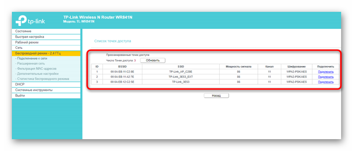Select Беспроводной режим - 2,4 ГГц
The image size is (353, 151).
(46, 53)
